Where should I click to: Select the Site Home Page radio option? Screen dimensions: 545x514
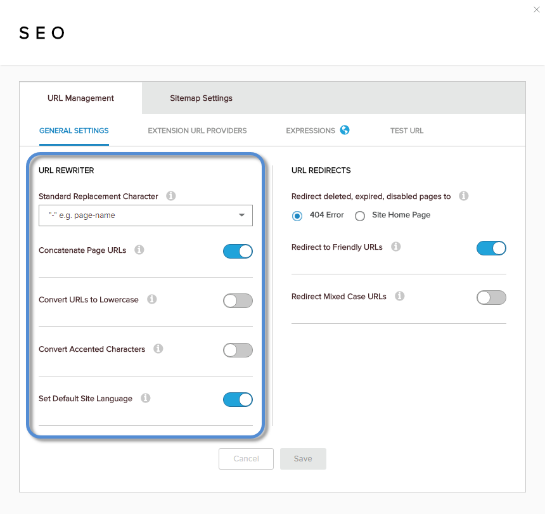click(x=360, y=216)
